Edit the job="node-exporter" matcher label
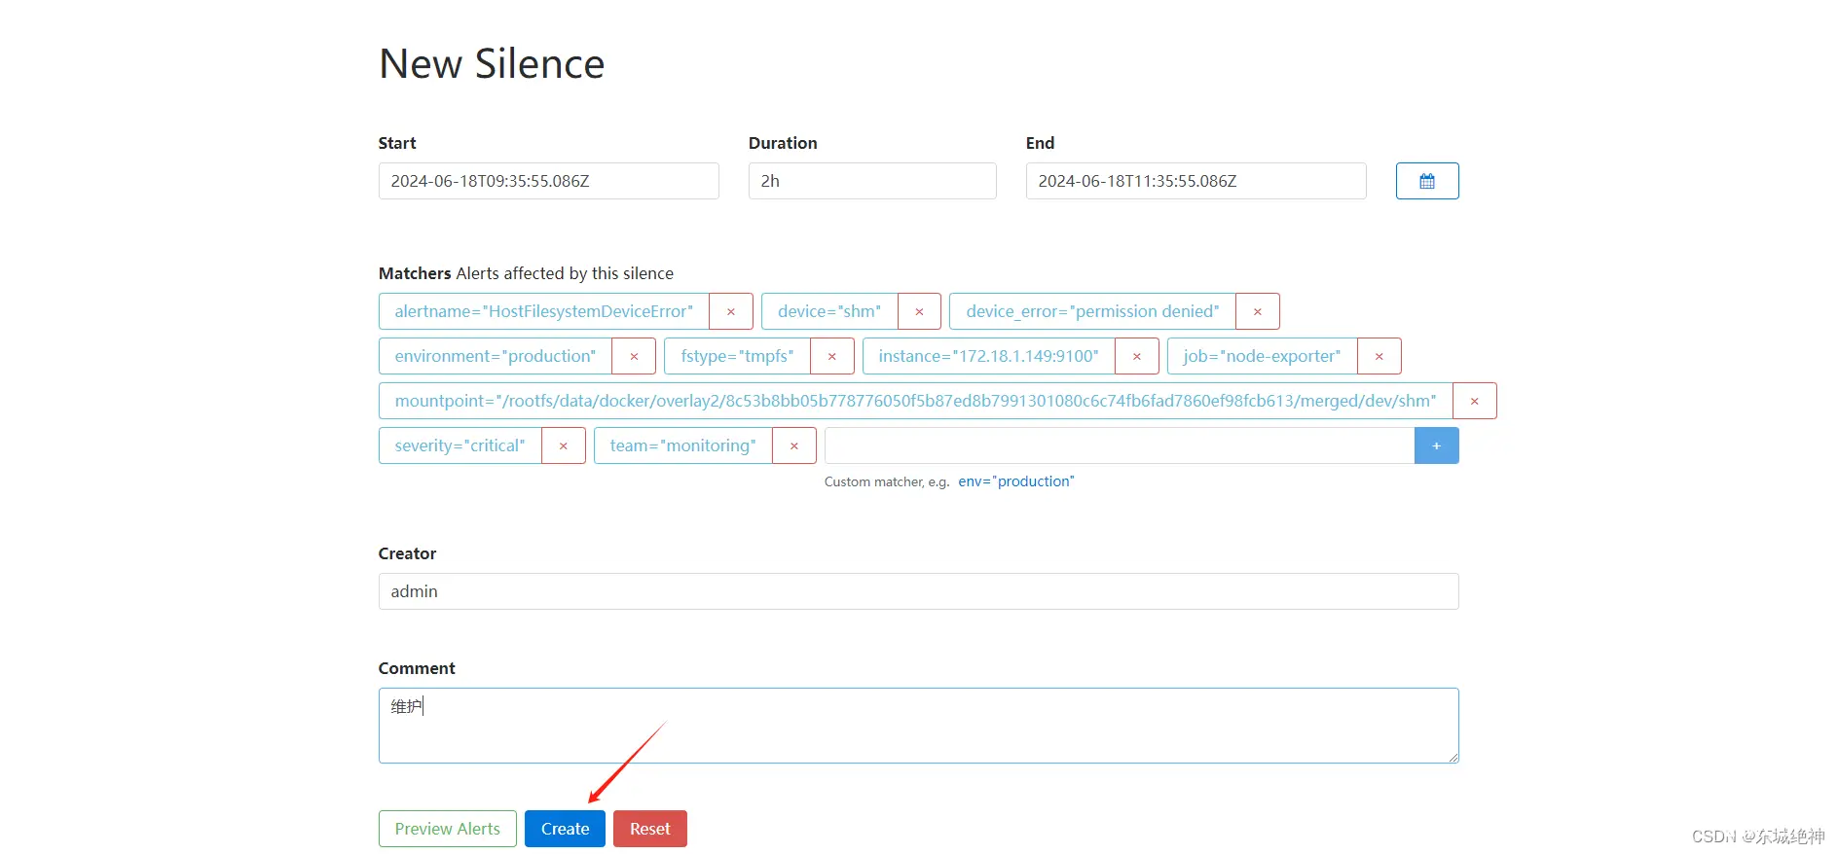Screen dimensions: 1839x854 point(1262,356)
